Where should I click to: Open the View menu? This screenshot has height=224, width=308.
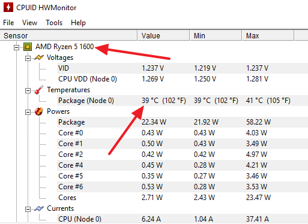29,23
